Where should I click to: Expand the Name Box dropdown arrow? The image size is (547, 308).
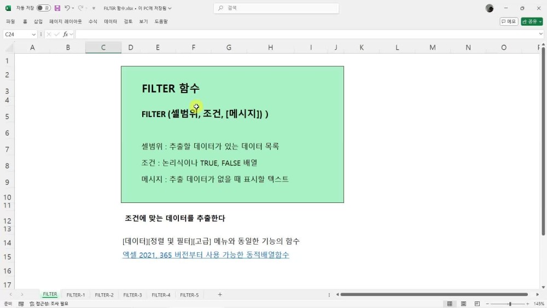pos(34,34)
